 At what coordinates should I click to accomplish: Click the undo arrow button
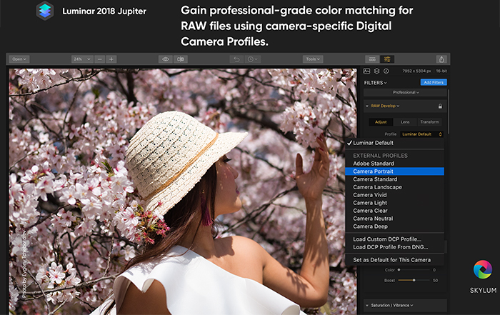click(x=236, y=59)
